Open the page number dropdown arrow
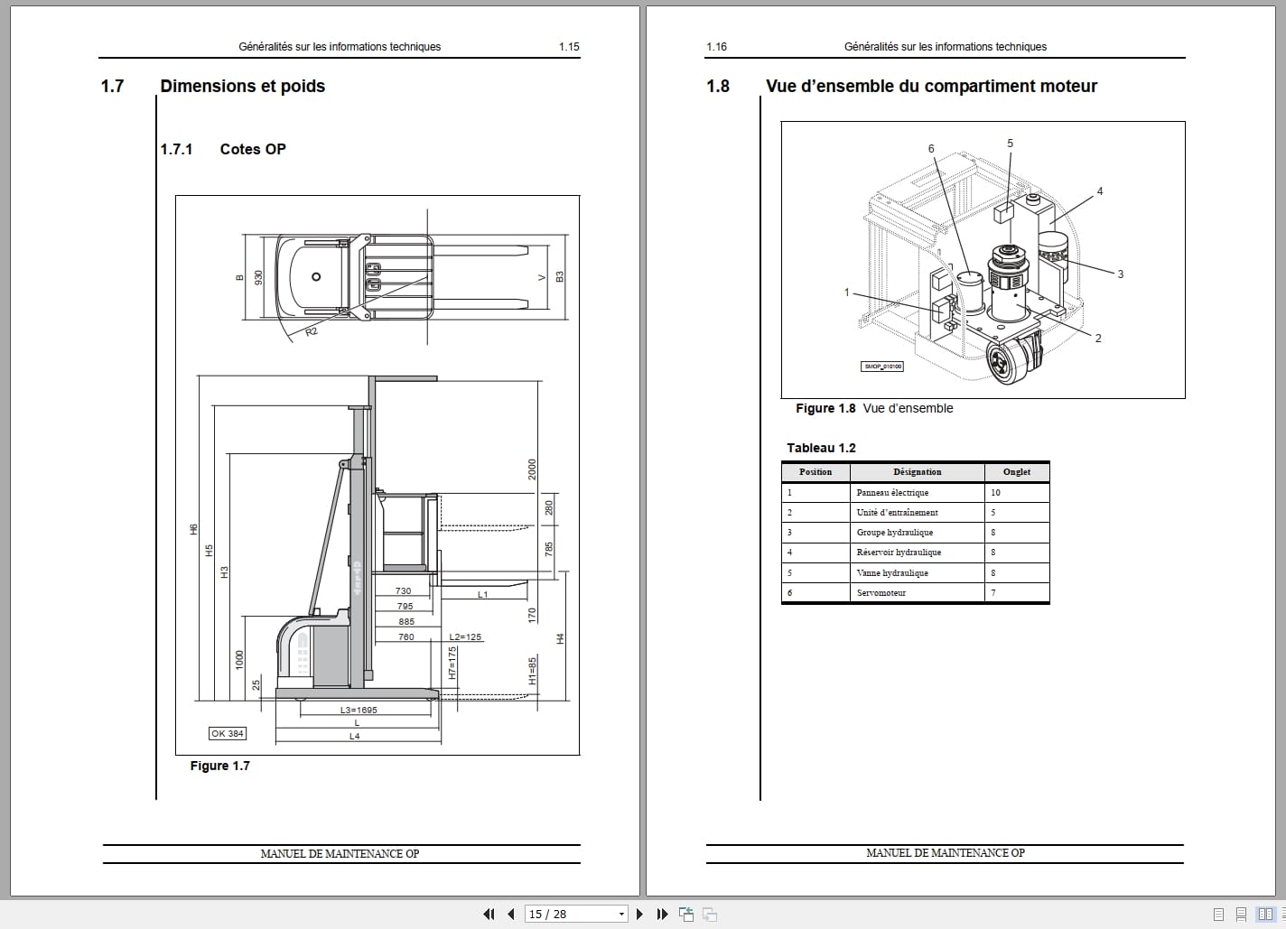This screenshot has height=929, width=1286. click(x=621, y=915)
